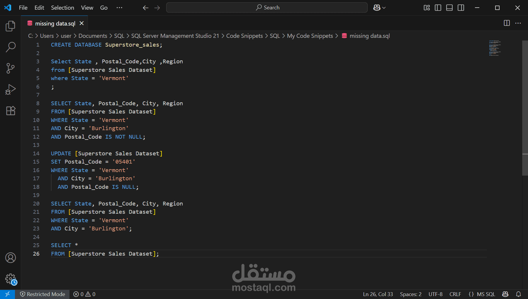
Task: Open the View menu
Action: coord(87,8)
